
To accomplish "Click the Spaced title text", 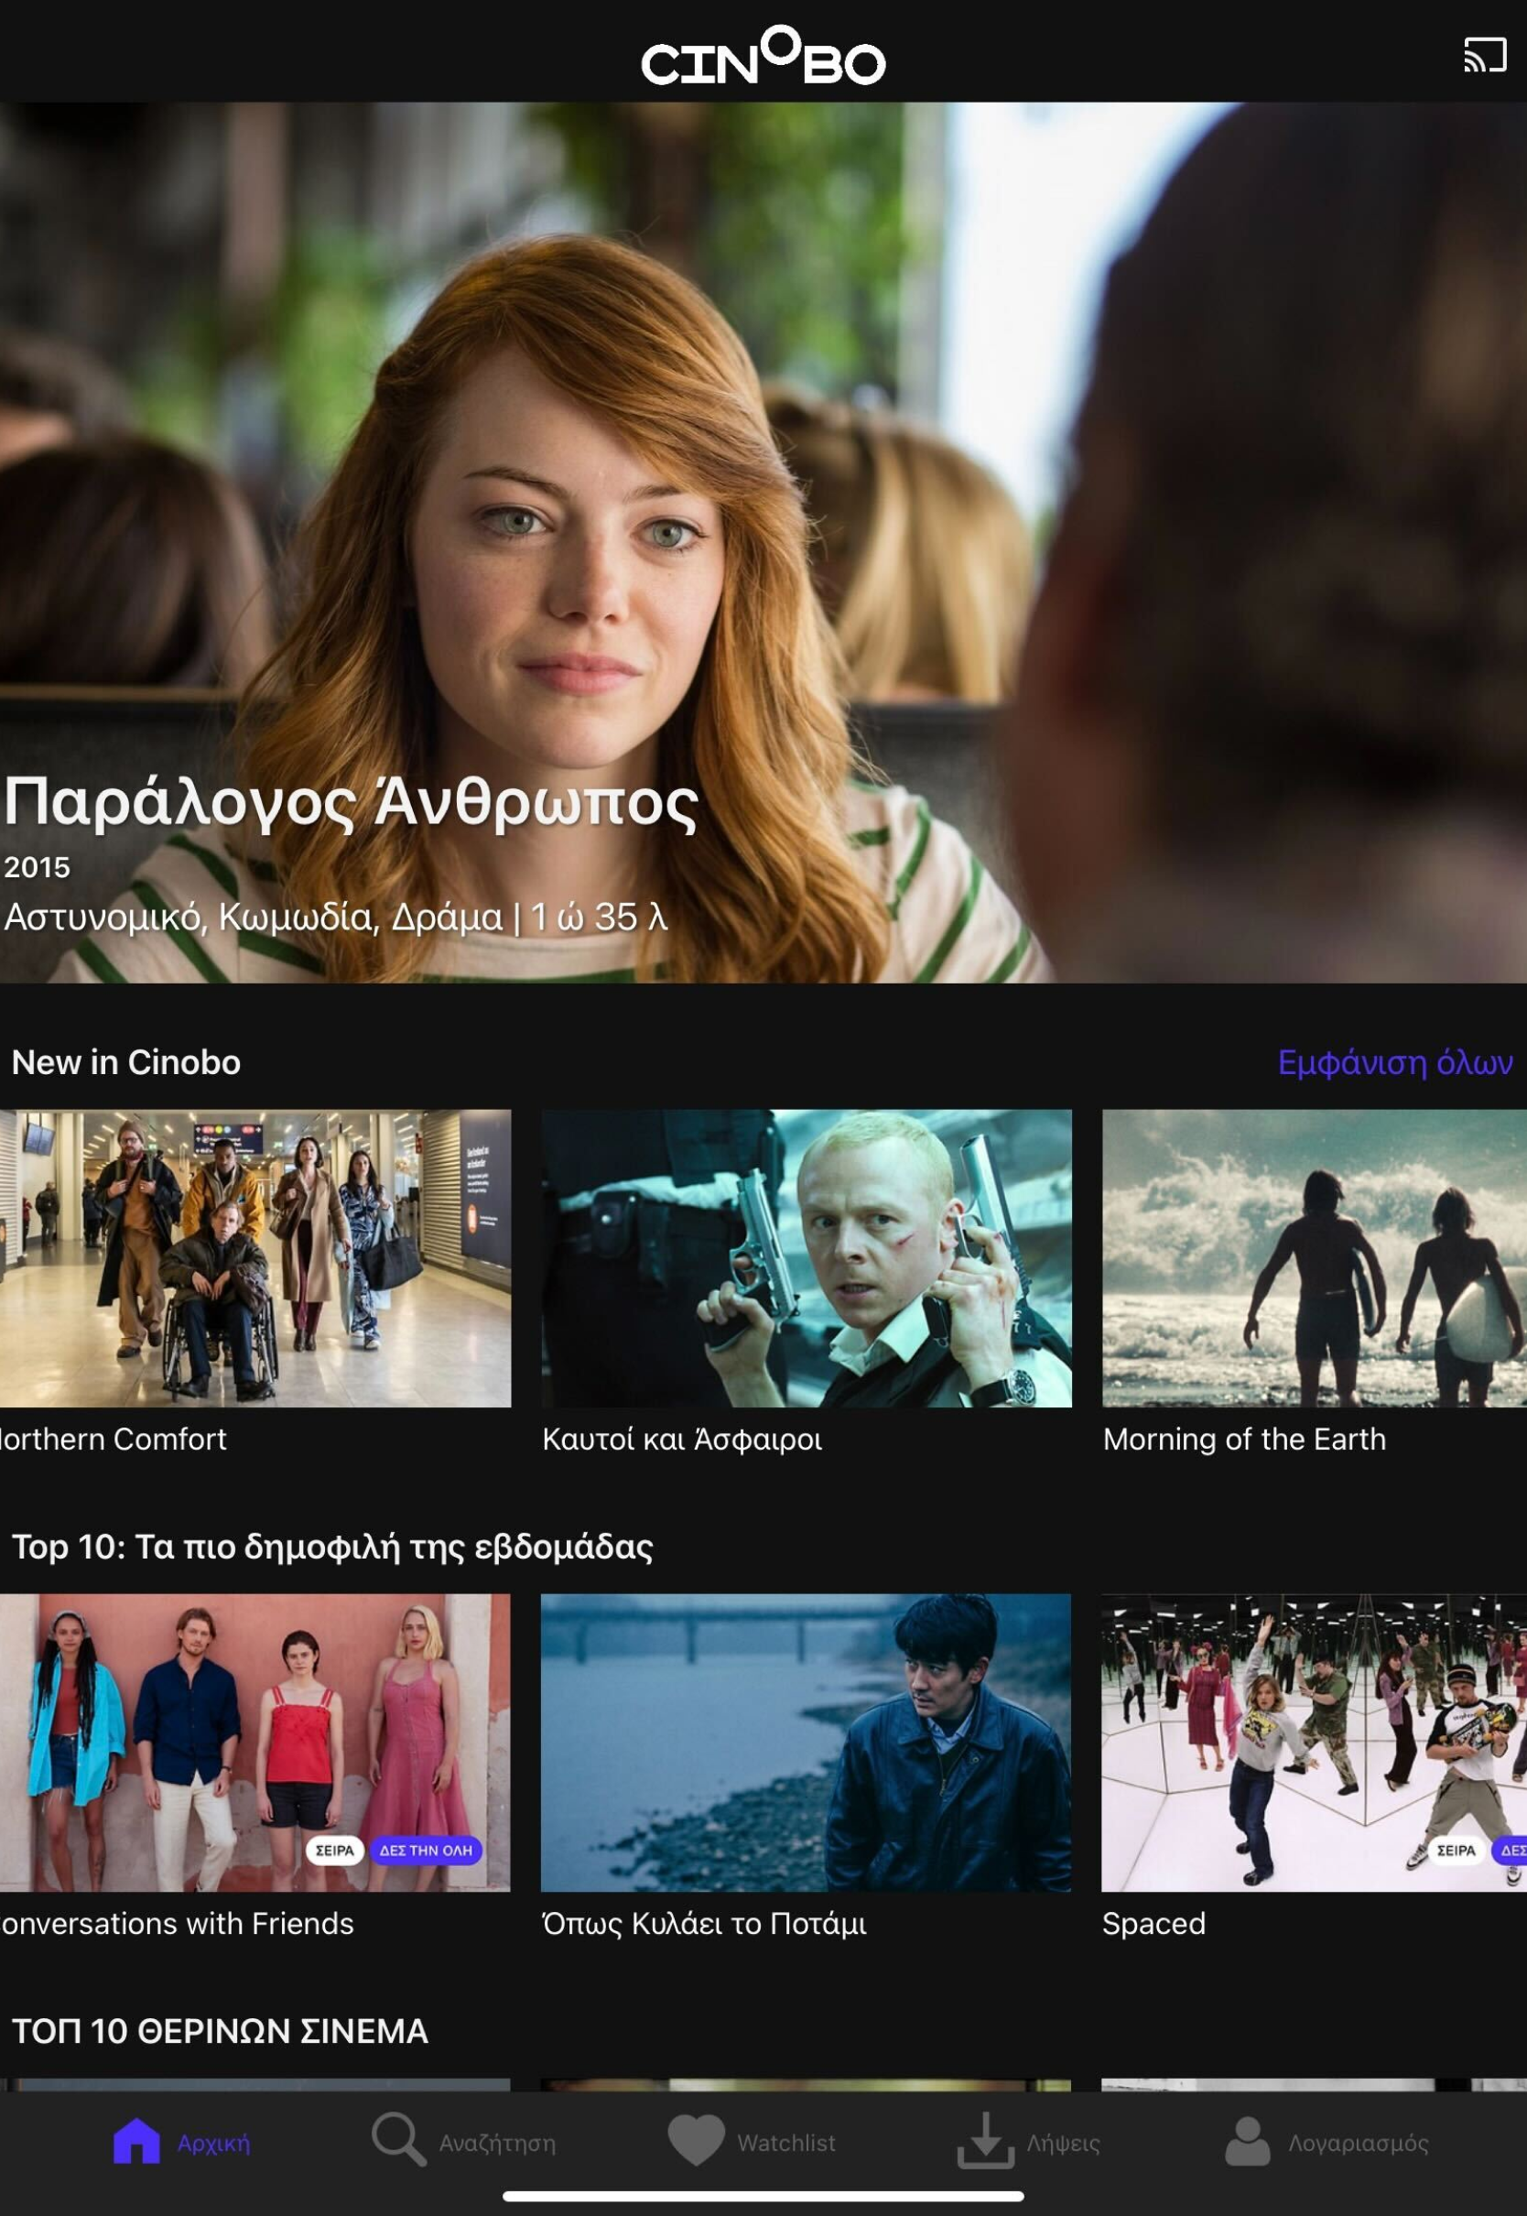I will tap(1153, 1923).
